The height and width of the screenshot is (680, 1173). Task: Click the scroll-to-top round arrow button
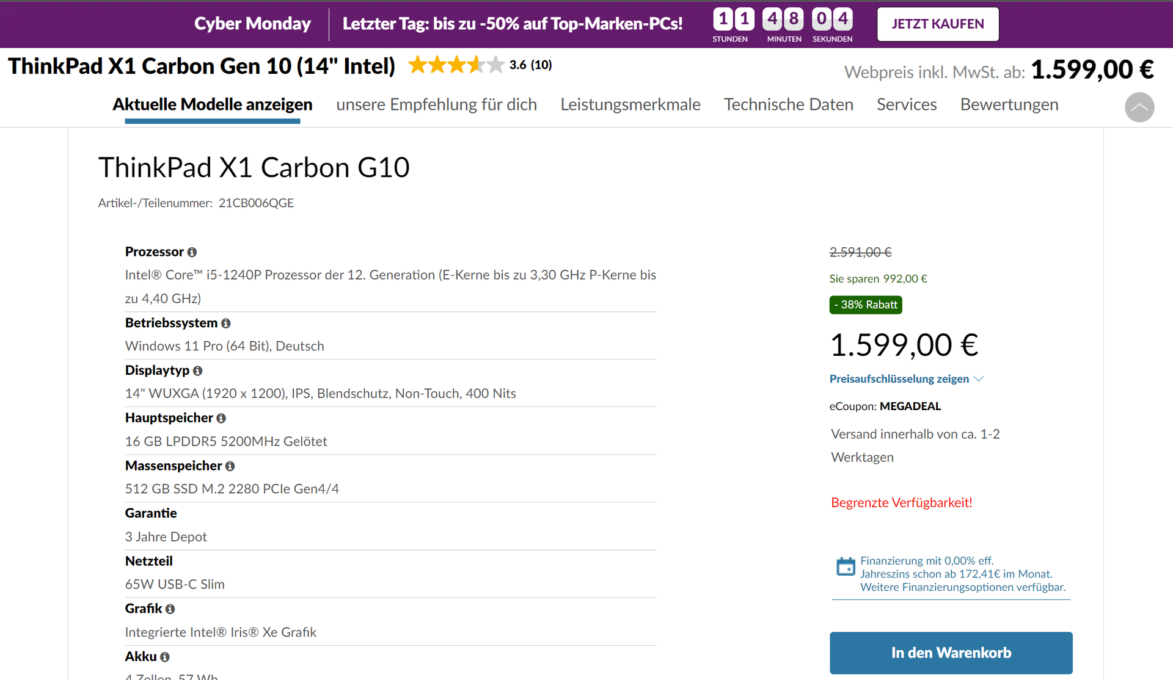(1139, 107)
